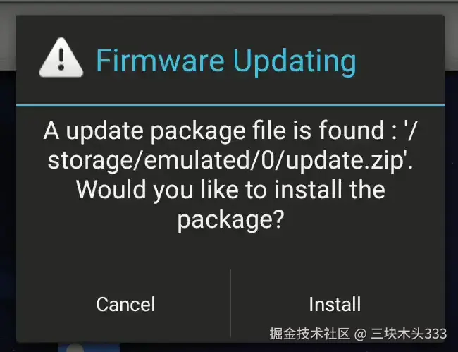The height and width of the screenshot is (352, 458).
Task: Click the blue divider under the title
Action: [230, 104]
